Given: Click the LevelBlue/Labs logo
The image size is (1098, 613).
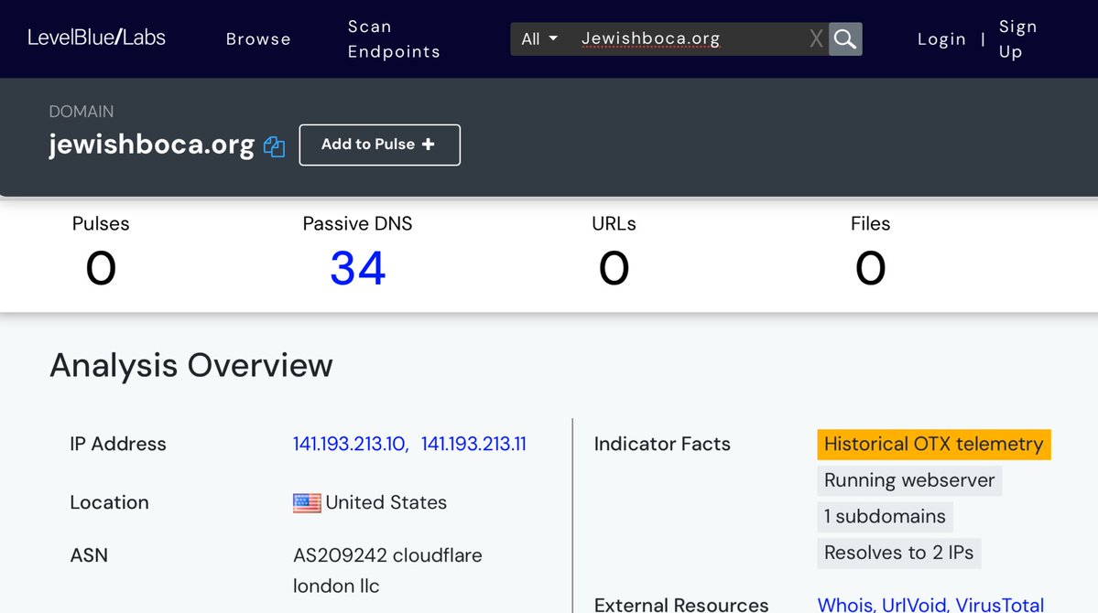Looking at the screenshot, I should [x=96, y=38].
